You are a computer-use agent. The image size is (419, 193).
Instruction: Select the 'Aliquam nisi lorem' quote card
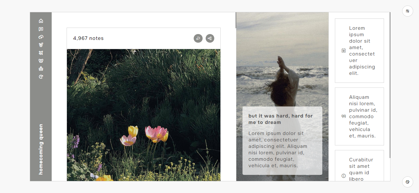(359, 116)
